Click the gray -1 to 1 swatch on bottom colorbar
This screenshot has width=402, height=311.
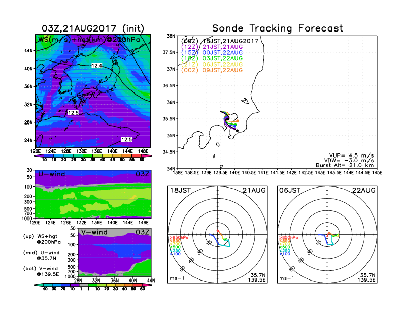point(84,285)
